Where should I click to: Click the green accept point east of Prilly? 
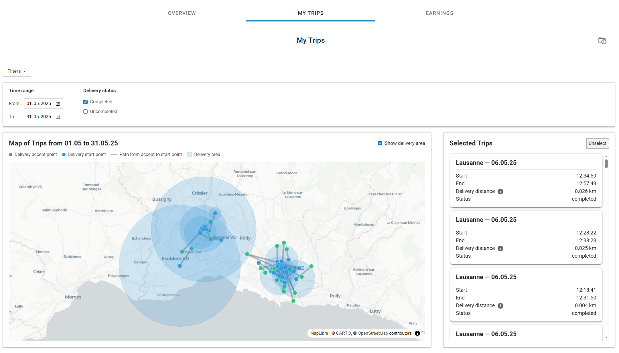247,254
